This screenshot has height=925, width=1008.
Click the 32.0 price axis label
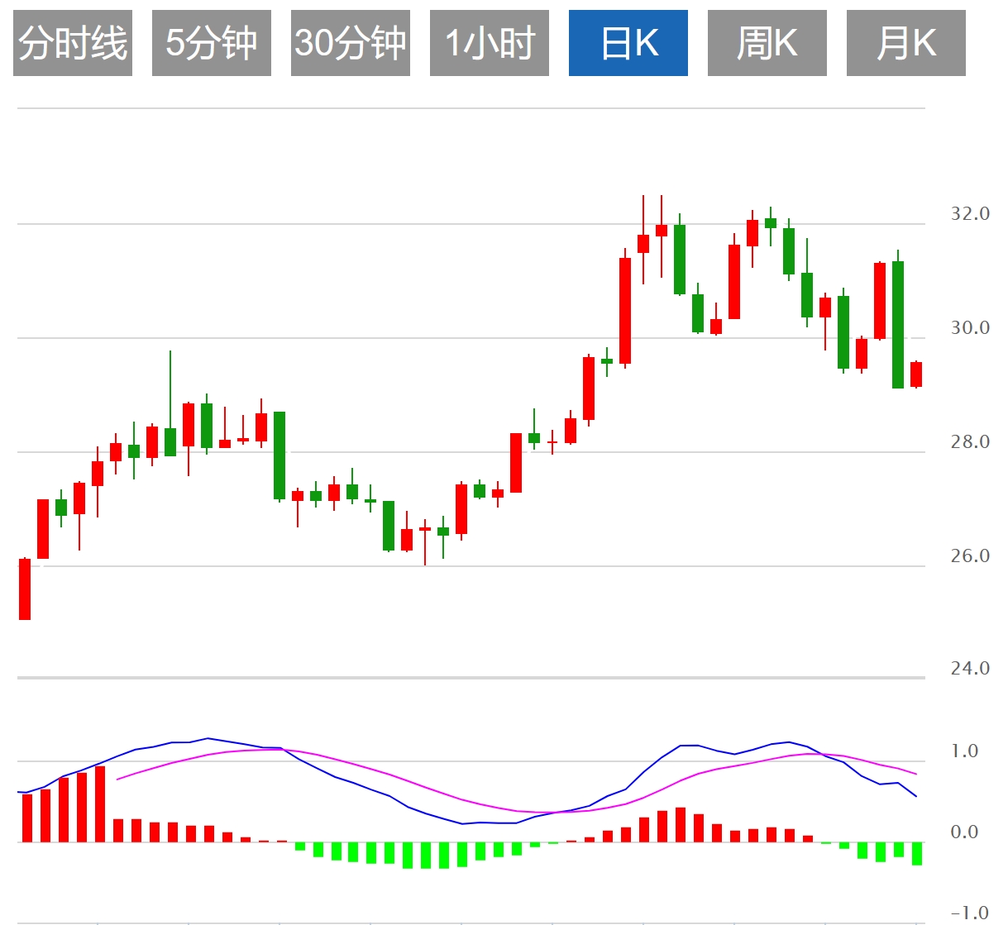coord(970,214)
